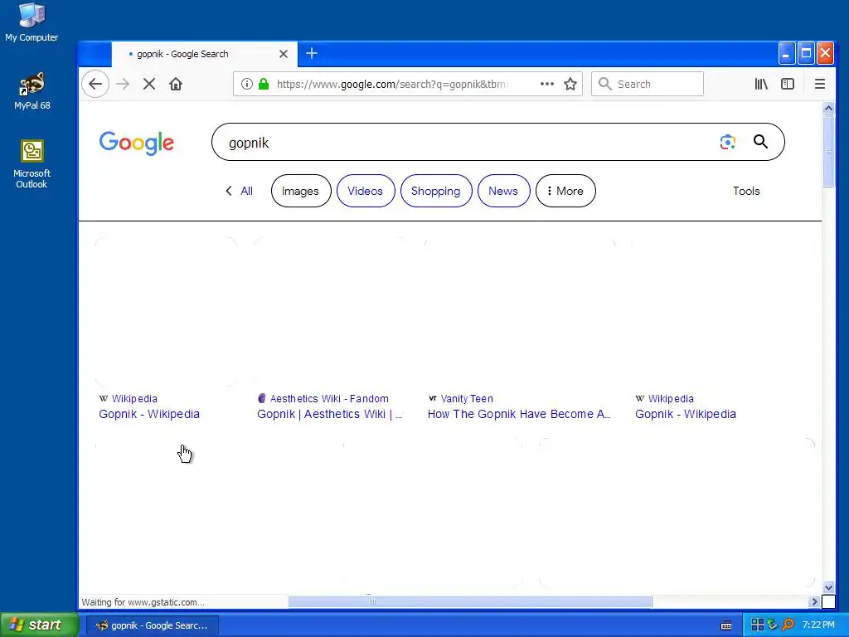The width and height of the screenshot is (849, 637).
Task: Click the address bar URL
Action: [x=391, y=84]
